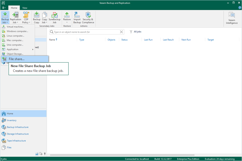The width and height of the screenshot is (242, 161).
Task: Open the main hamburger menu
Action: pyautogui.click(x=4, y=8)
